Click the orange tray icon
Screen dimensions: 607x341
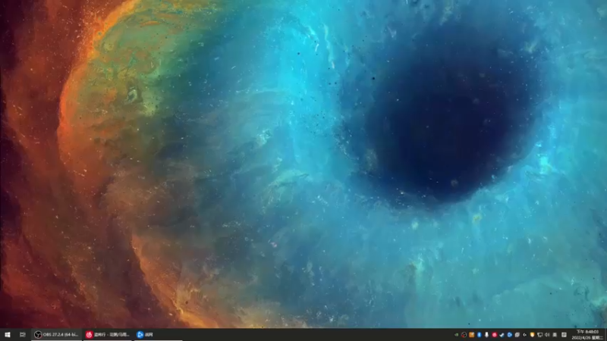471,335
